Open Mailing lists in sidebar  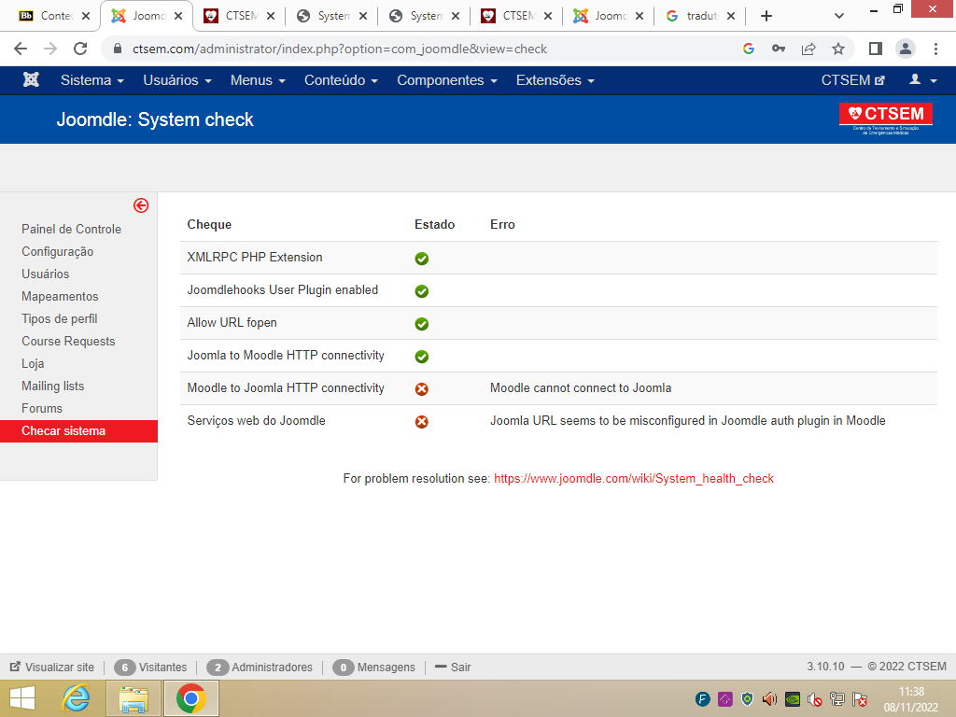[x=52, y=386]
